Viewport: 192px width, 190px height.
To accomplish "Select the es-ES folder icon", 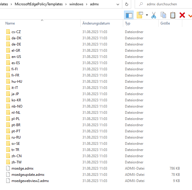I will [8, 63].
